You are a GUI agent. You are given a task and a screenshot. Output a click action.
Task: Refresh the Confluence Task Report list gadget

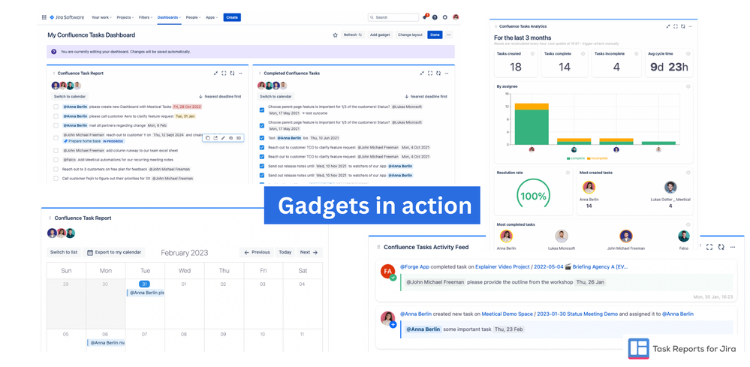232,73
